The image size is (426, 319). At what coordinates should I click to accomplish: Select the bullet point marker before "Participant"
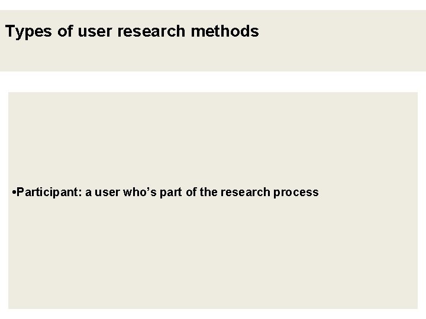point(14,193)
